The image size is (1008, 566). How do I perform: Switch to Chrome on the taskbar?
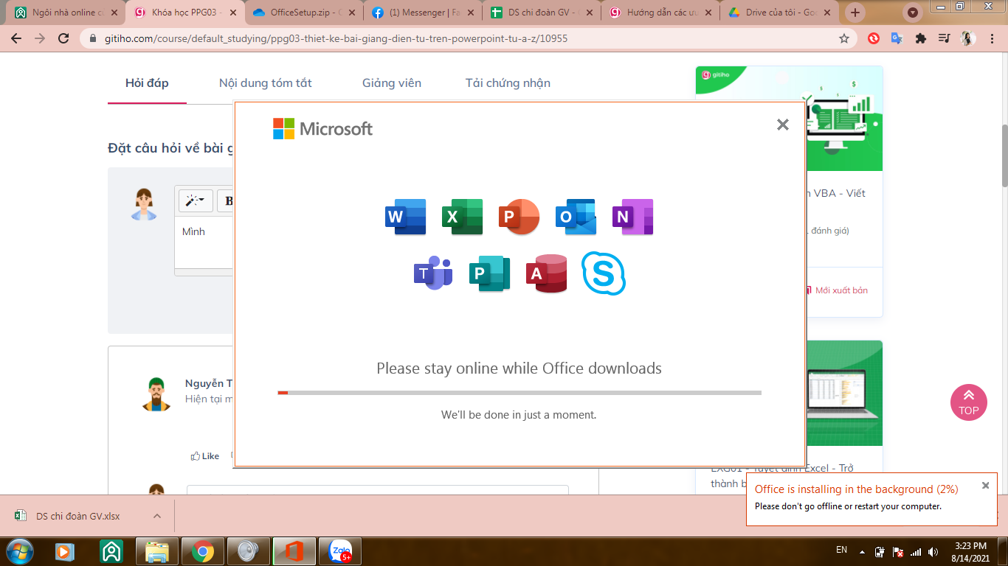coord(203,551)
